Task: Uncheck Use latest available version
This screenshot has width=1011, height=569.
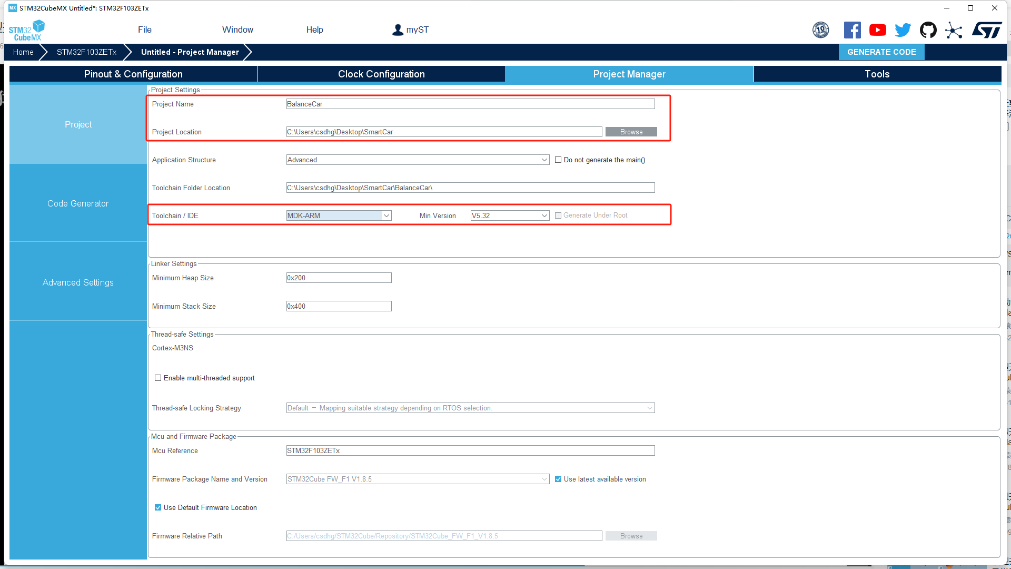Action: 558,479
